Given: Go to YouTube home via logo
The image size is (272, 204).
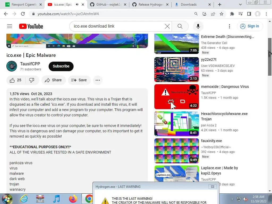Looking at the screenshot, I should pyautogui.click(x=31, y=26).
